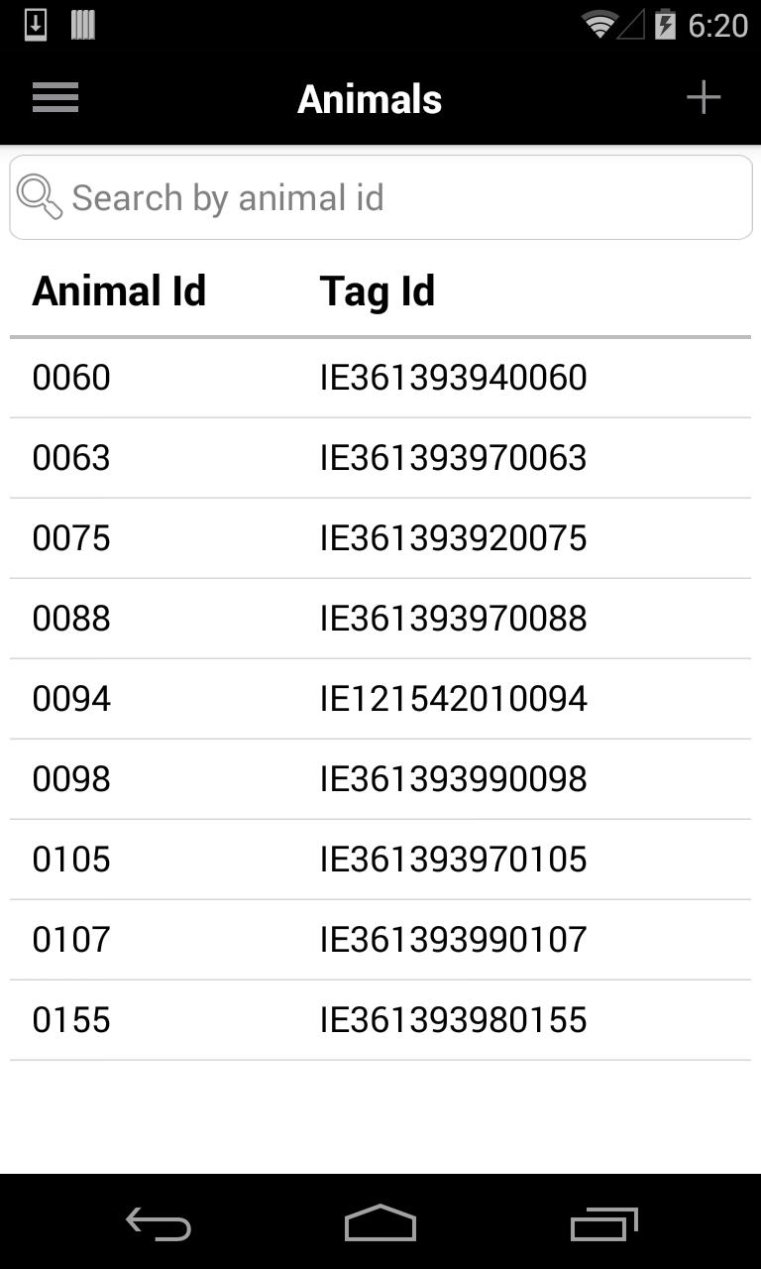
Task: Open the recent apps overview button
Action: 603,1223
